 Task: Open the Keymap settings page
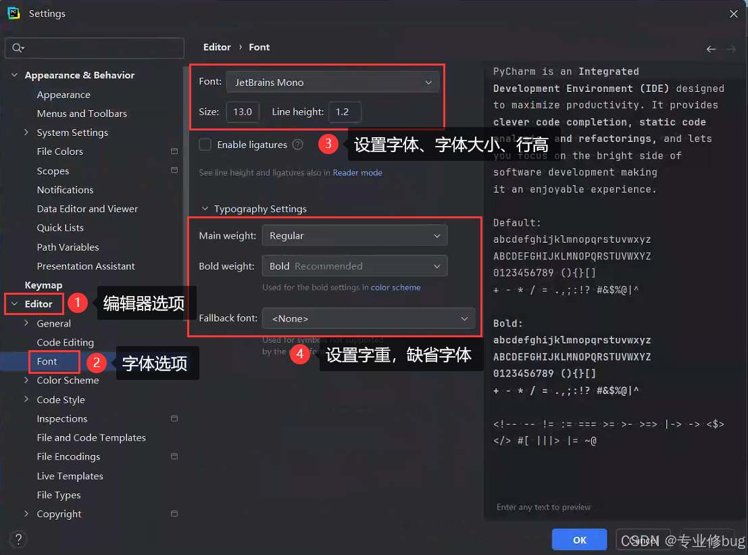(43, 285)
